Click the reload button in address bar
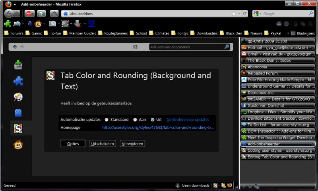The image size is (318, 191). click(245, 13)
